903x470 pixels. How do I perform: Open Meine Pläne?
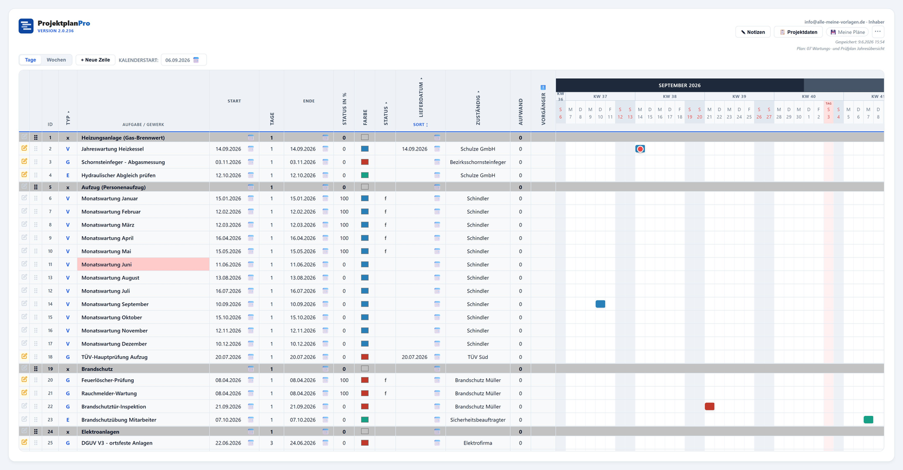[x=847, y=32]
